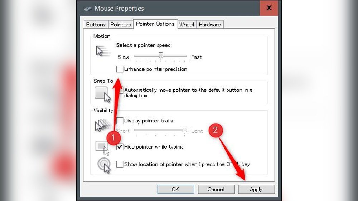The height and width of the screenshot is (201, 358).
Task: Go to the Hardware tab
Action: [210, 25]
